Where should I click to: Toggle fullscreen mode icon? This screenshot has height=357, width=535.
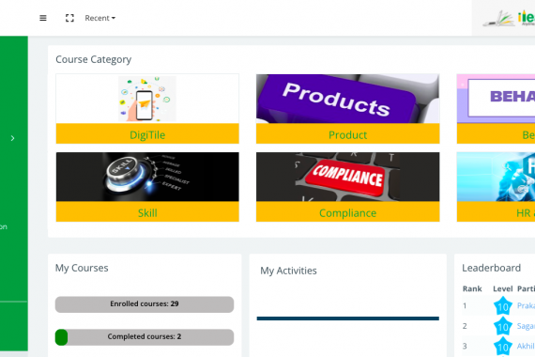point(69,18)
